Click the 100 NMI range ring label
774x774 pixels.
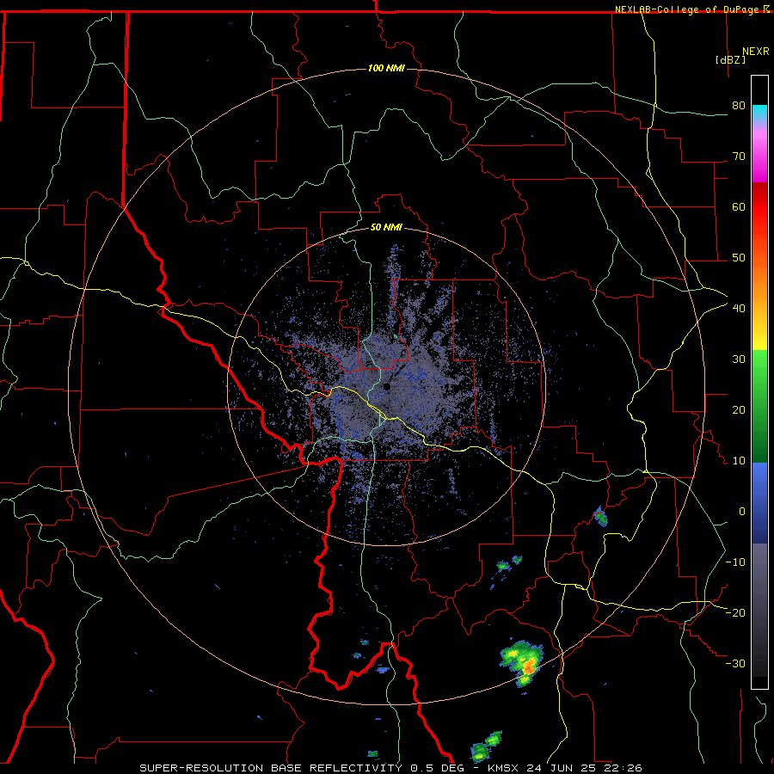(x=386, y=68)
